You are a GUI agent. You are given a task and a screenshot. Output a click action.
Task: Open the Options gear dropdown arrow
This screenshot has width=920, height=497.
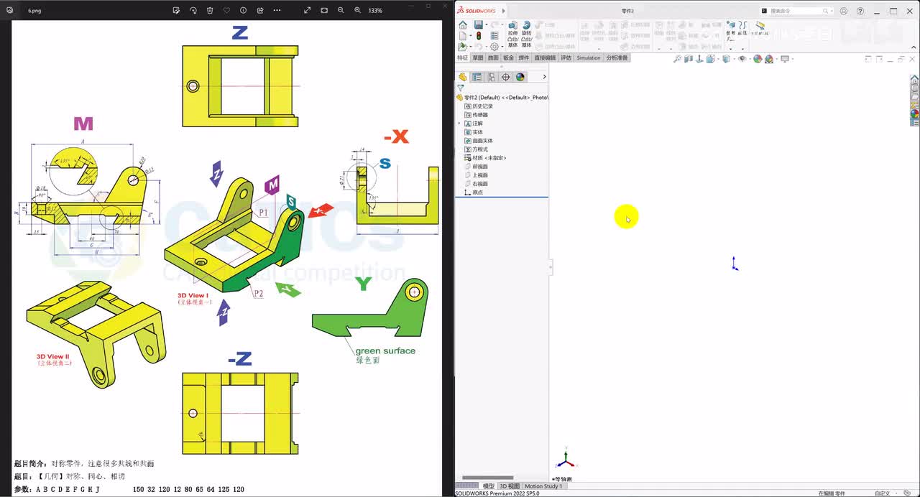502,47
